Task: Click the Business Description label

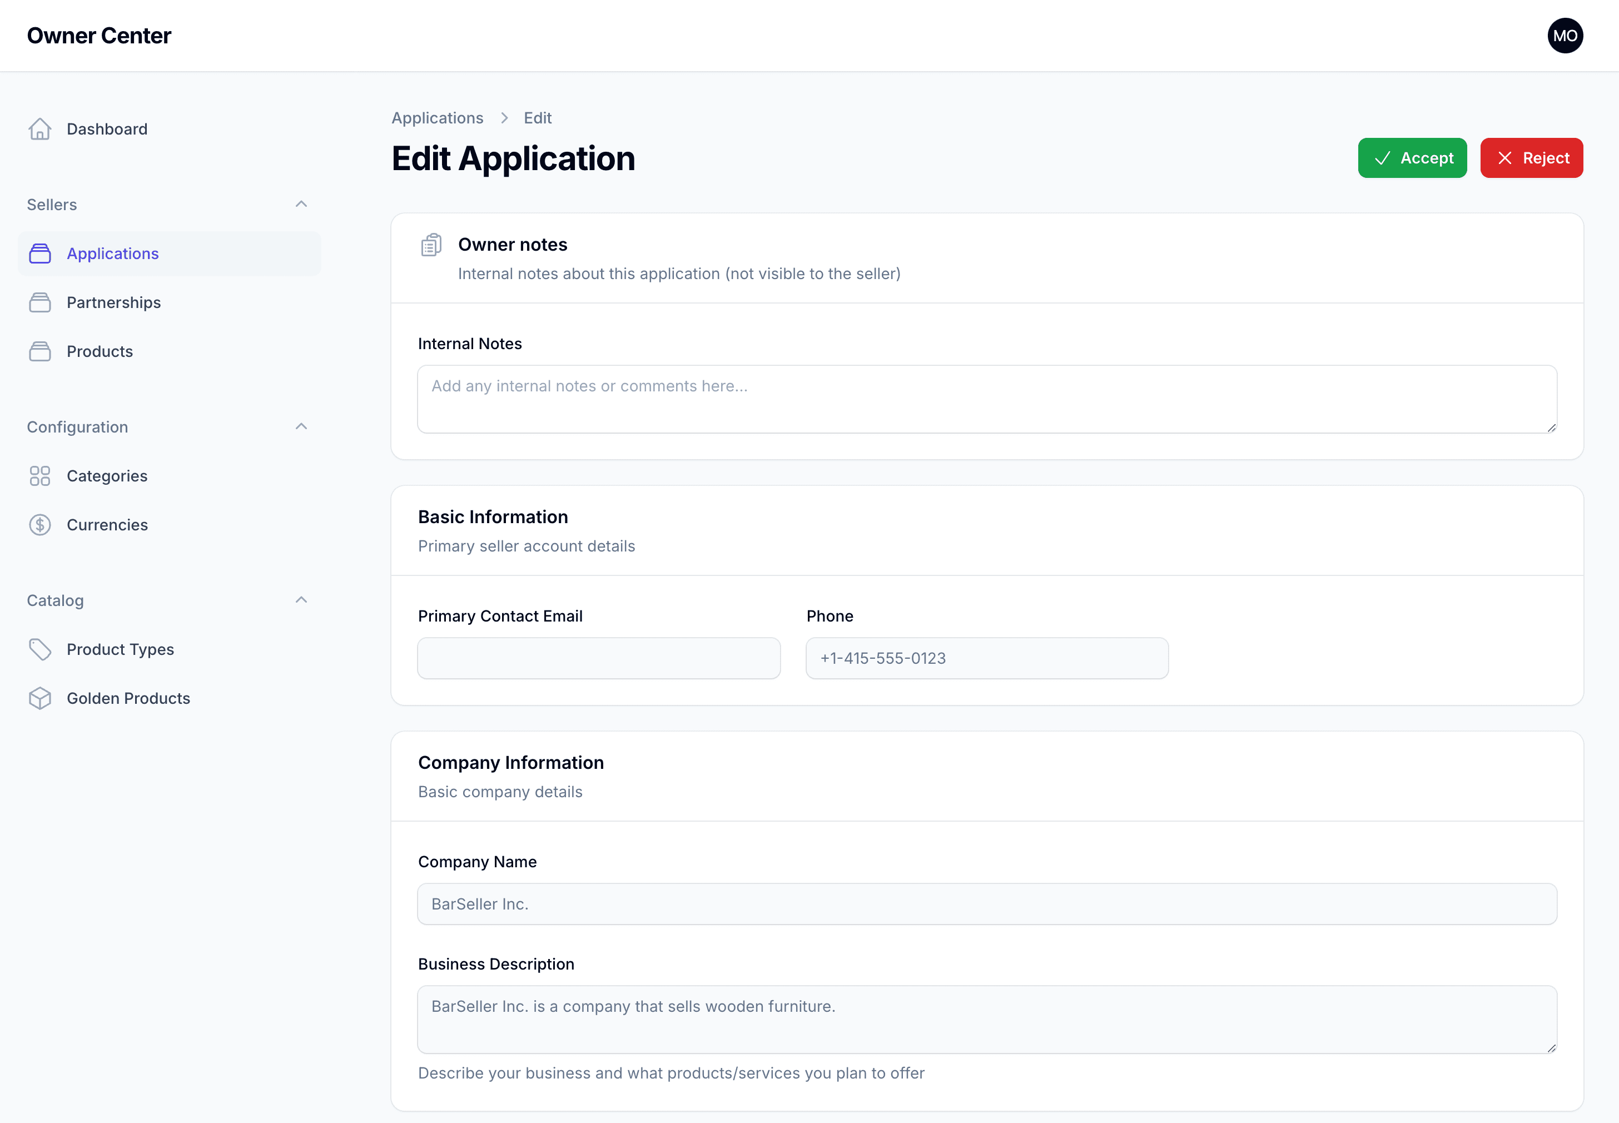Action: (496, 964)
